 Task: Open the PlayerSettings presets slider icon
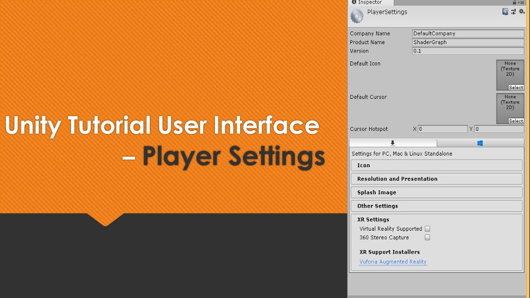coord(513,12)
